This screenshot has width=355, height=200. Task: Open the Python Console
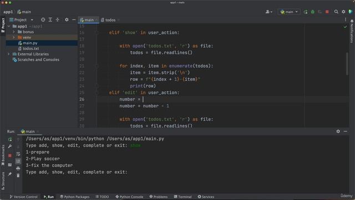pos(129,197)
